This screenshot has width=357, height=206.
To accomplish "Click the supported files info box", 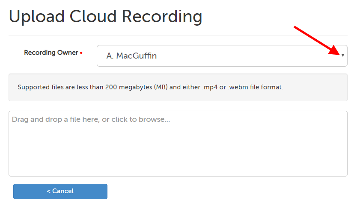I will coord(178,87).
